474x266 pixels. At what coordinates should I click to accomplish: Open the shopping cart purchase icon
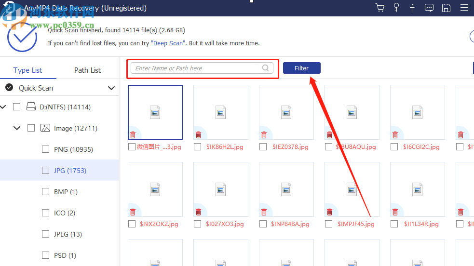pyautogui.click(x=379, y=8)
